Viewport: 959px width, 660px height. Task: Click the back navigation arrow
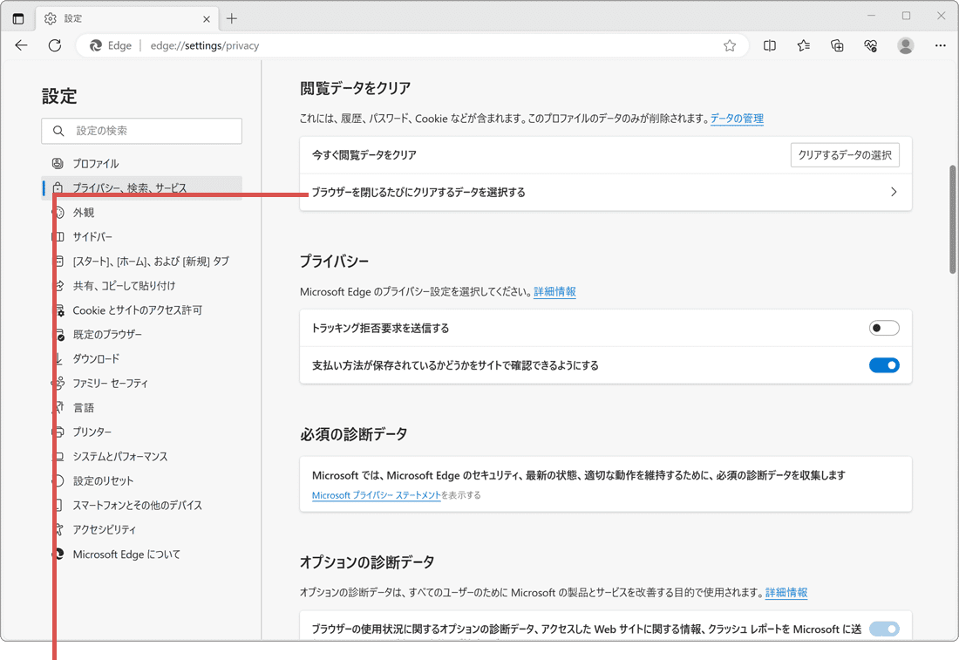[21, 45]
